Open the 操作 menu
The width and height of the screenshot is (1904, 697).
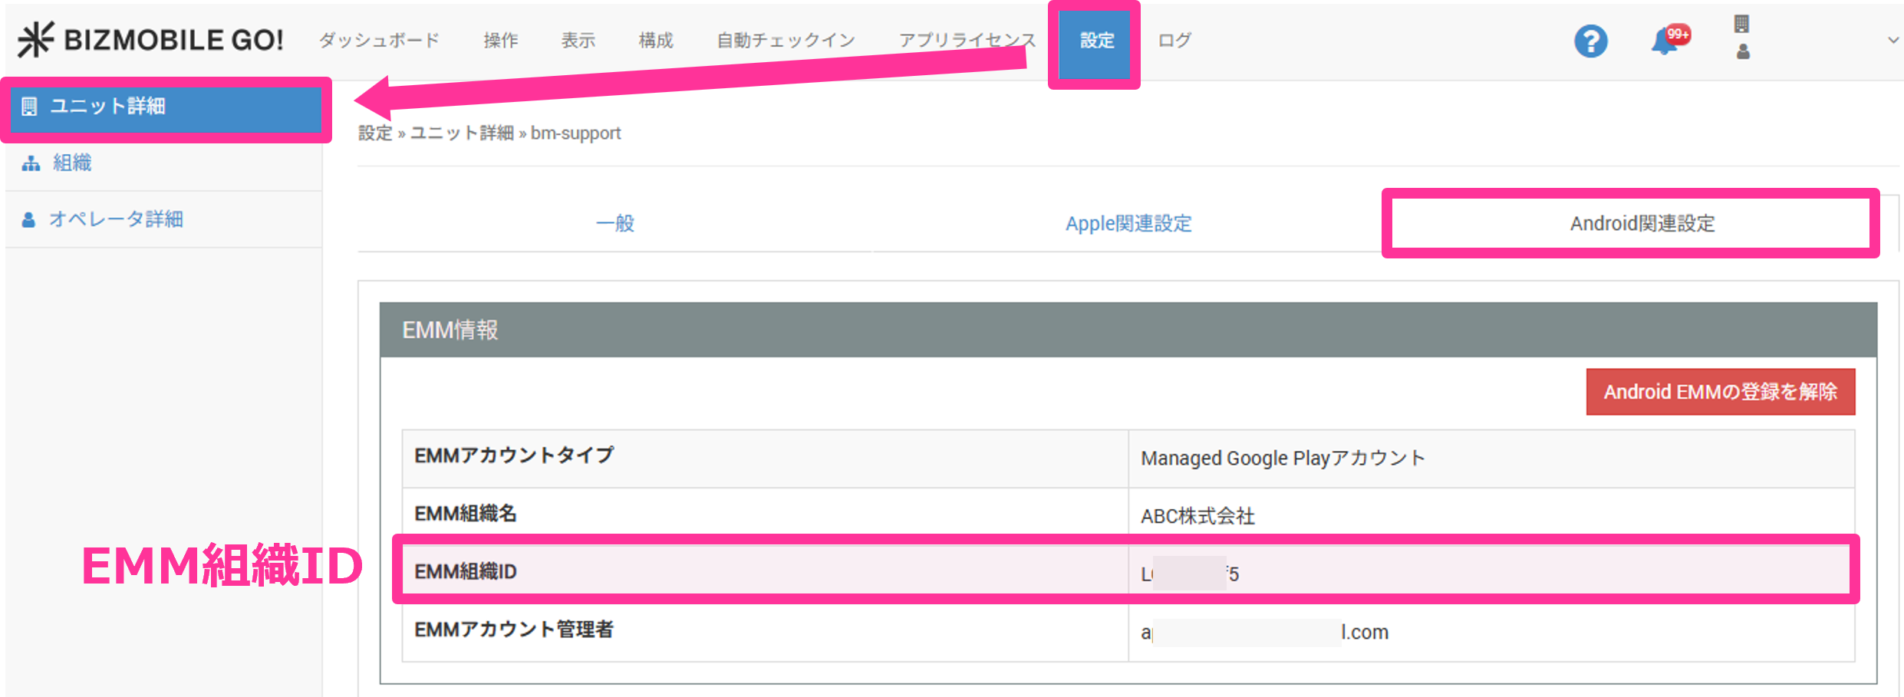tap(501, 40)
